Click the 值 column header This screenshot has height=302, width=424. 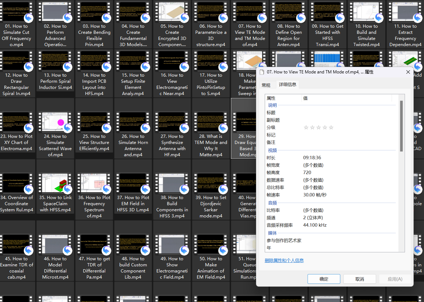(347, 98)
